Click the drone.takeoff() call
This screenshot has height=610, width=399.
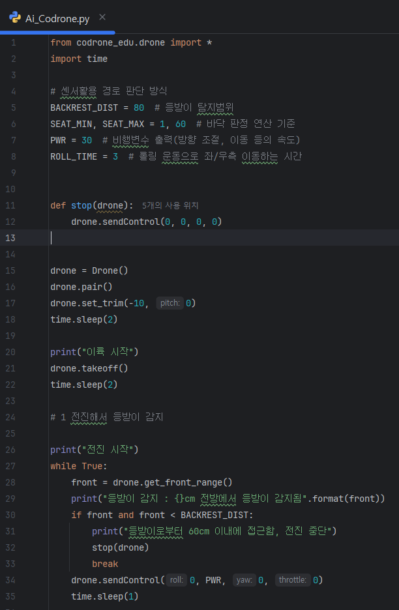(x=89, y=368)
